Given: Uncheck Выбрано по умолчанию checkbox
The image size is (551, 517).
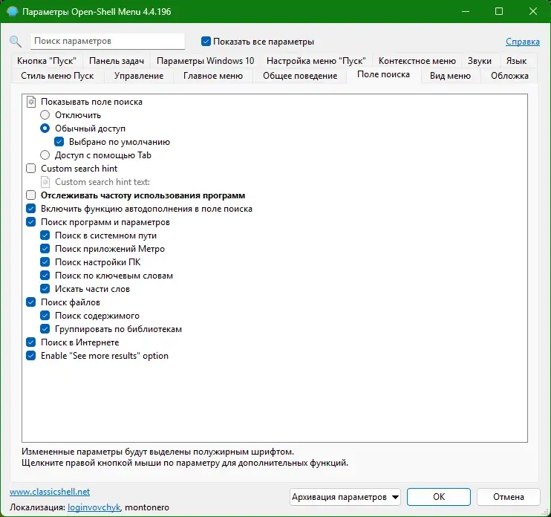Looking at the screenshot, I should 59,142.
